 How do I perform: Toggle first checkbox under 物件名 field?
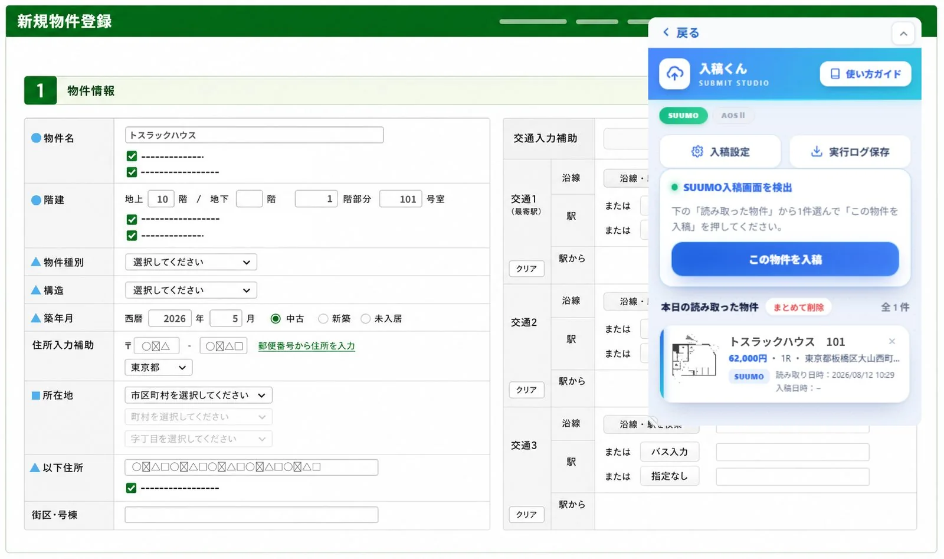(132, 156)
